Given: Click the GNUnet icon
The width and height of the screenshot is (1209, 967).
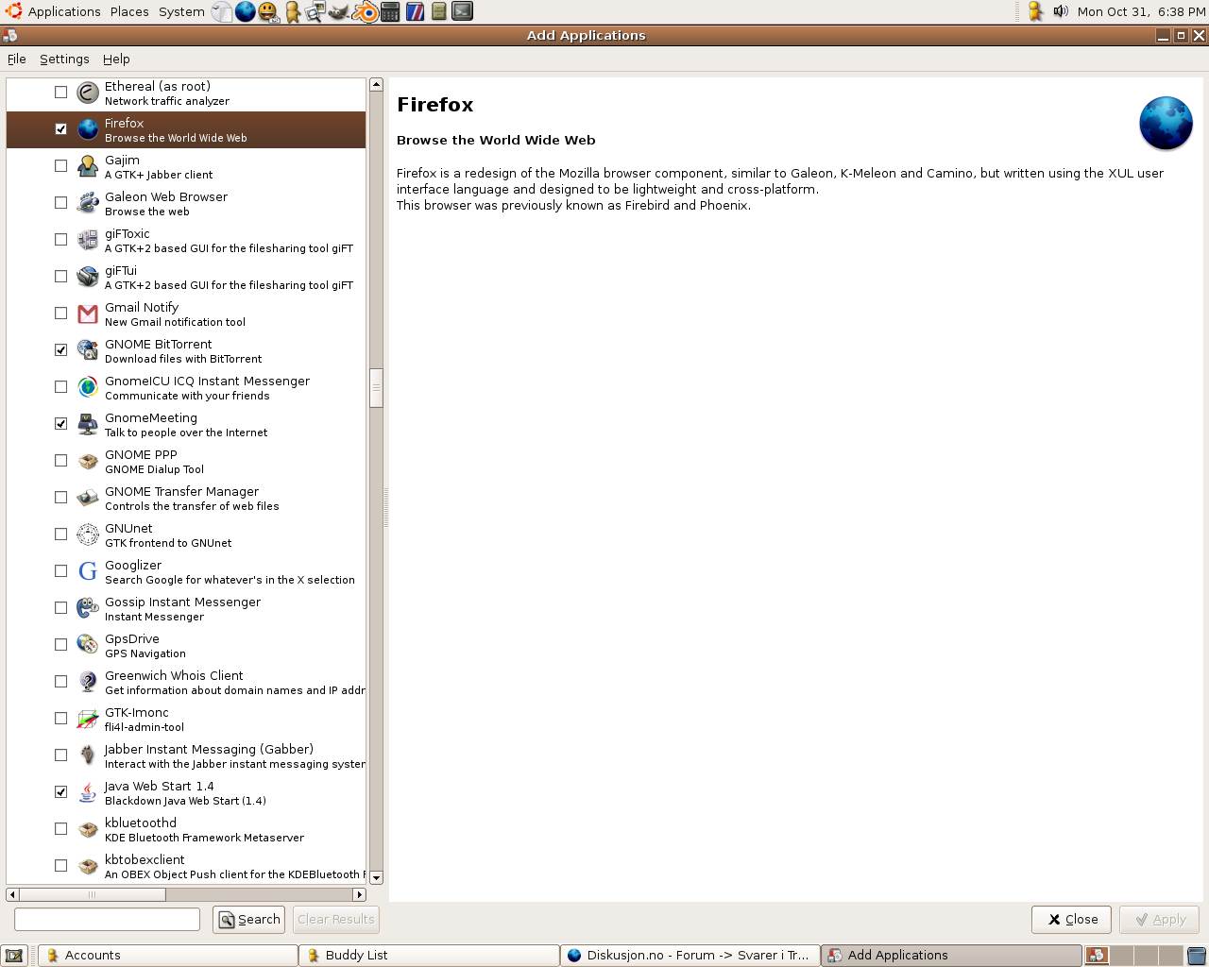Looking at the screenshot, I should (88, 534).
